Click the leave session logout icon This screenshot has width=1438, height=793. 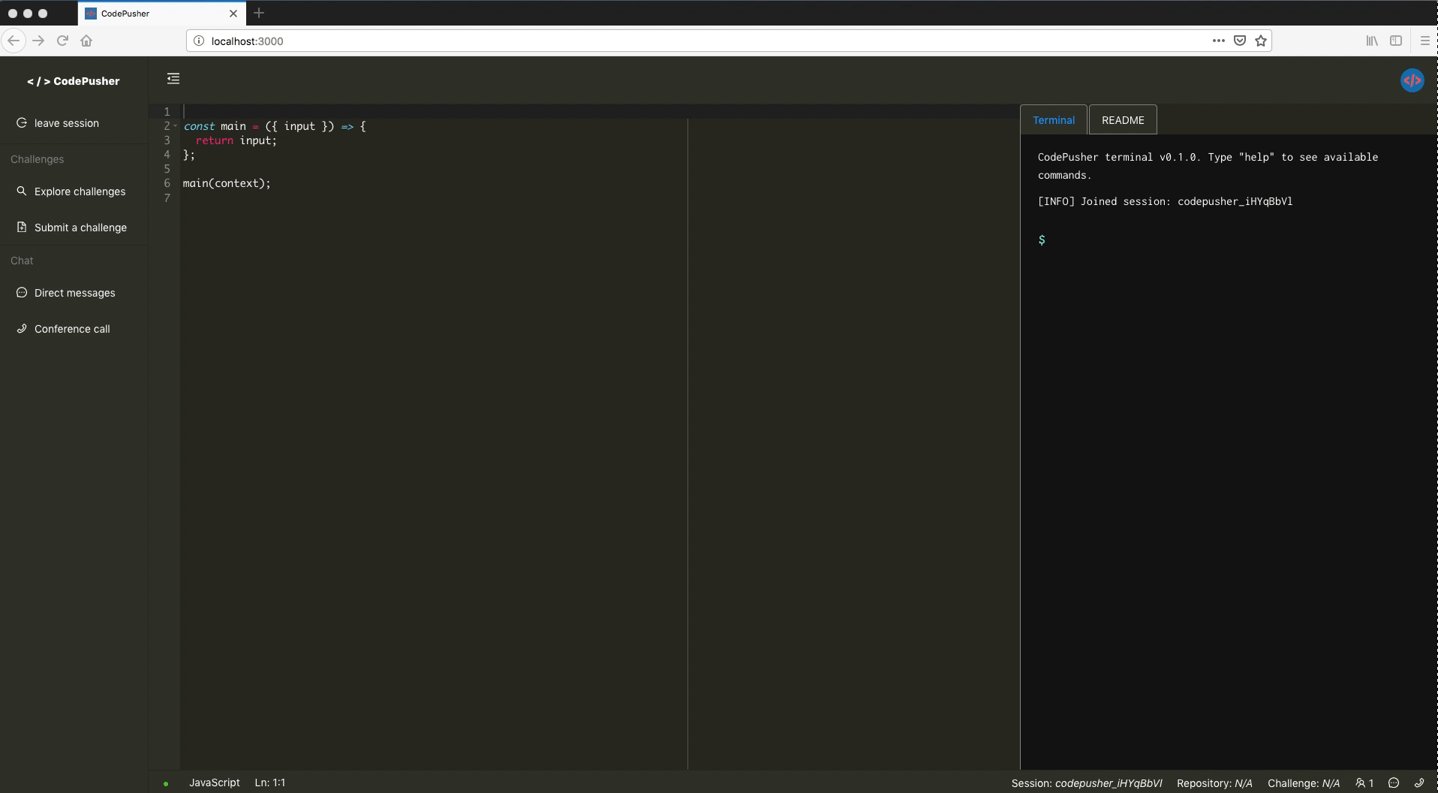[22, 123]
